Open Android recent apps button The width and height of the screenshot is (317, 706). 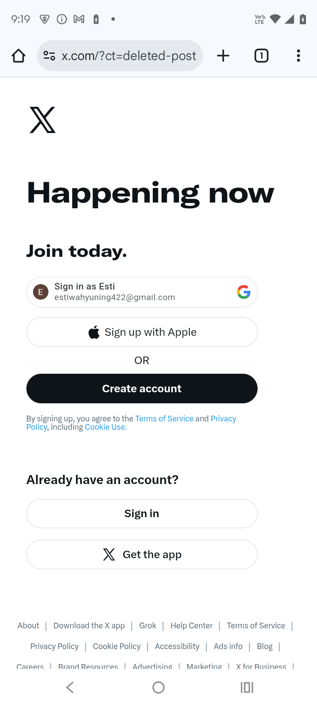tap(247, 687)
